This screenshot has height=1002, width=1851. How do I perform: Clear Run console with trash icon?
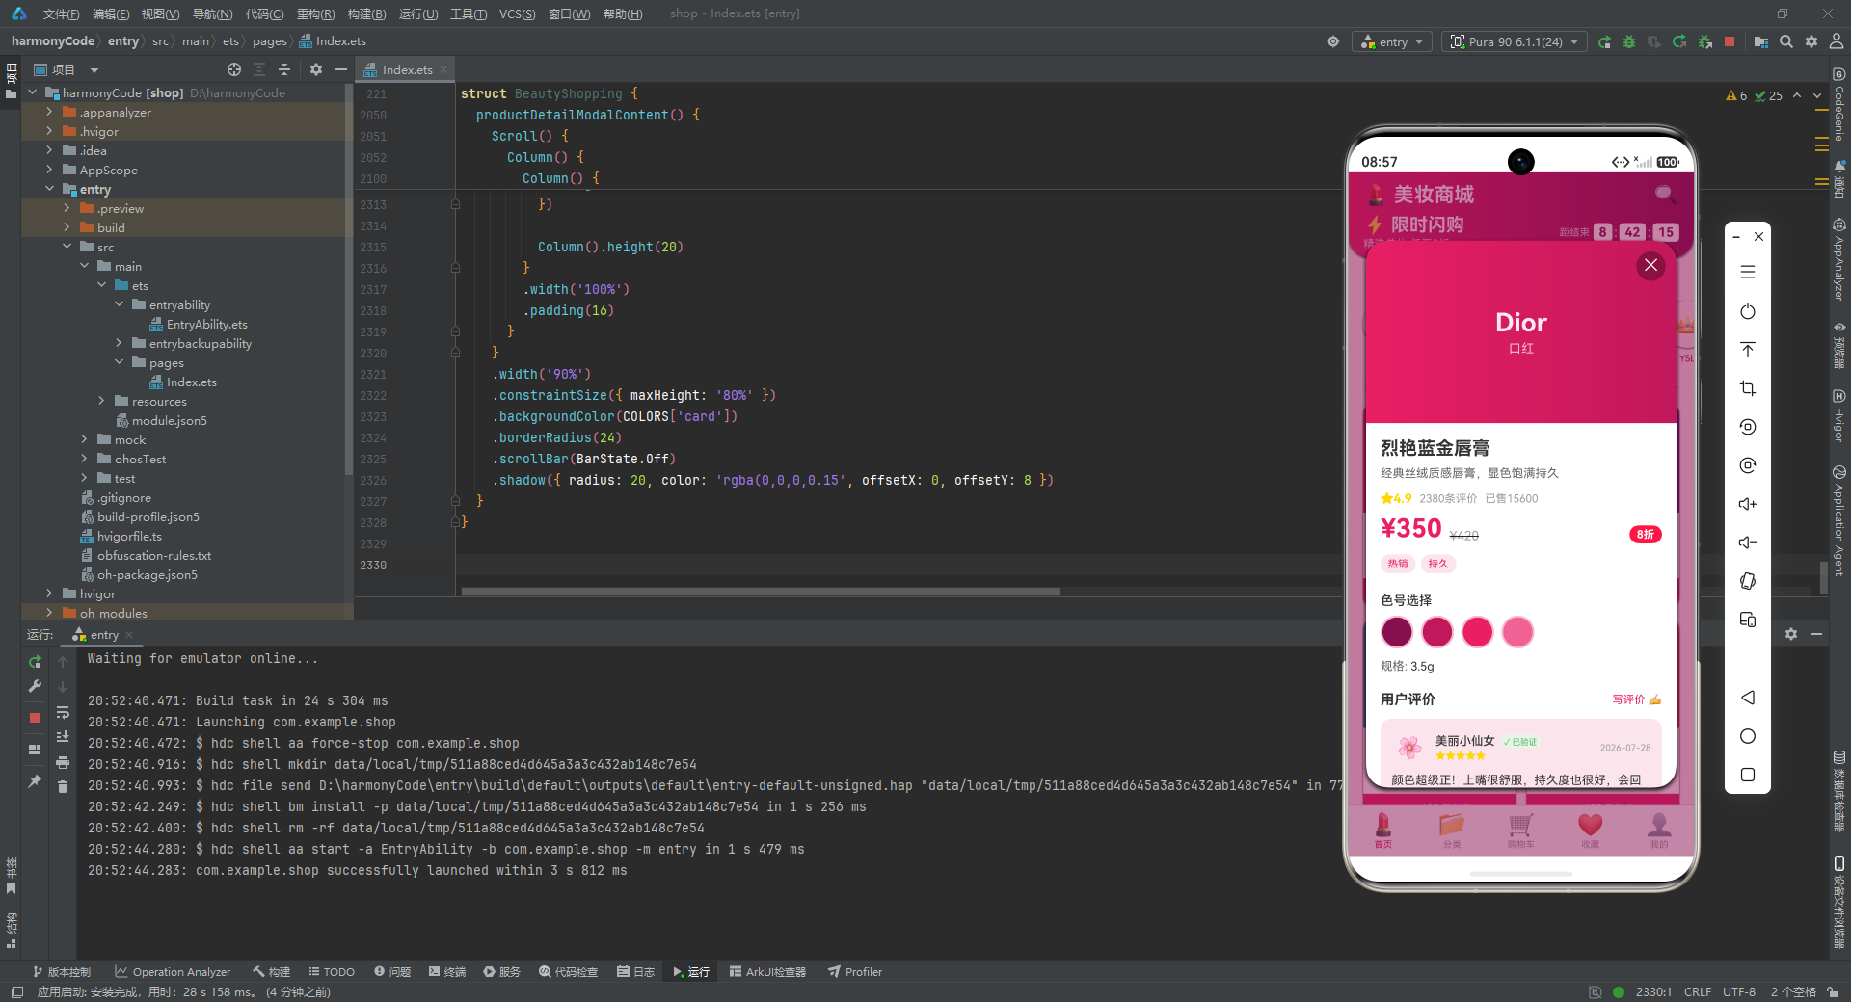tap(63, 787)
